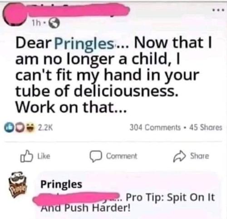Click the poster's redacted profile picture
The image size is (227, 219).
(14, 15)
